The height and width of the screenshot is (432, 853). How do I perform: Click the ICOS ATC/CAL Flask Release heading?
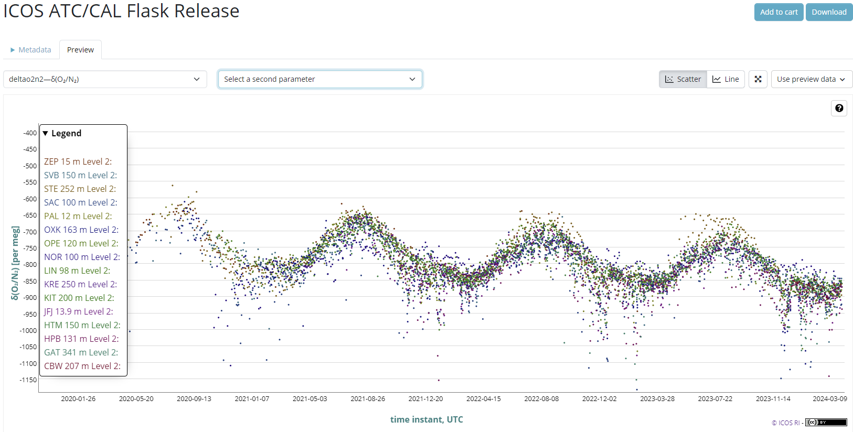tap(121, 11)
